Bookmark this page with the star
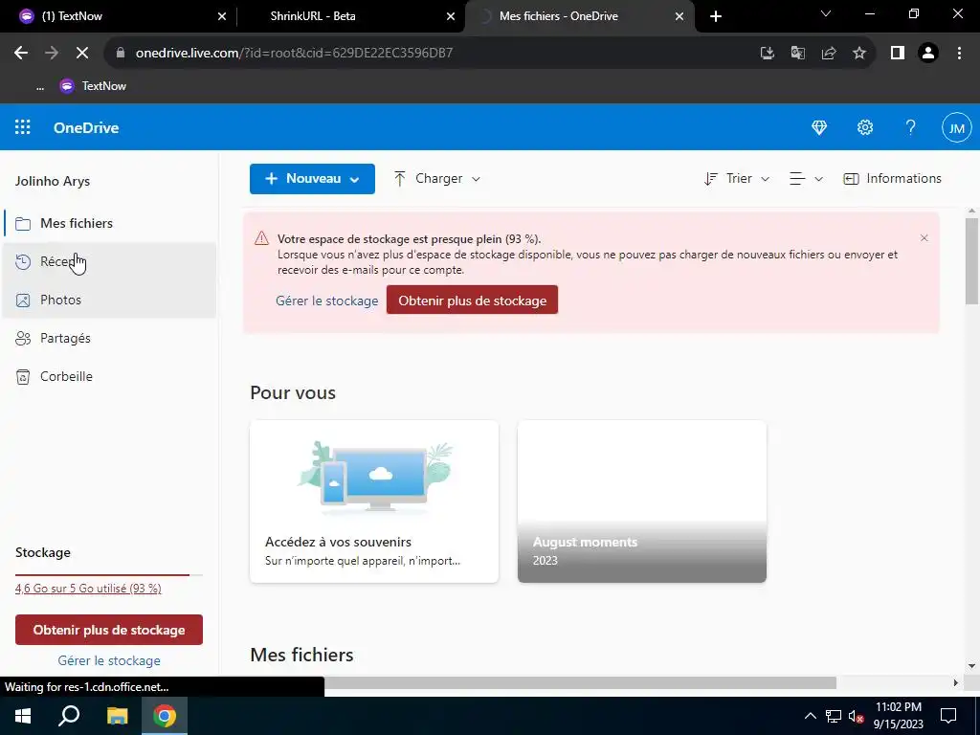Viewport: 980px width, 735px height. coord(859,54)
